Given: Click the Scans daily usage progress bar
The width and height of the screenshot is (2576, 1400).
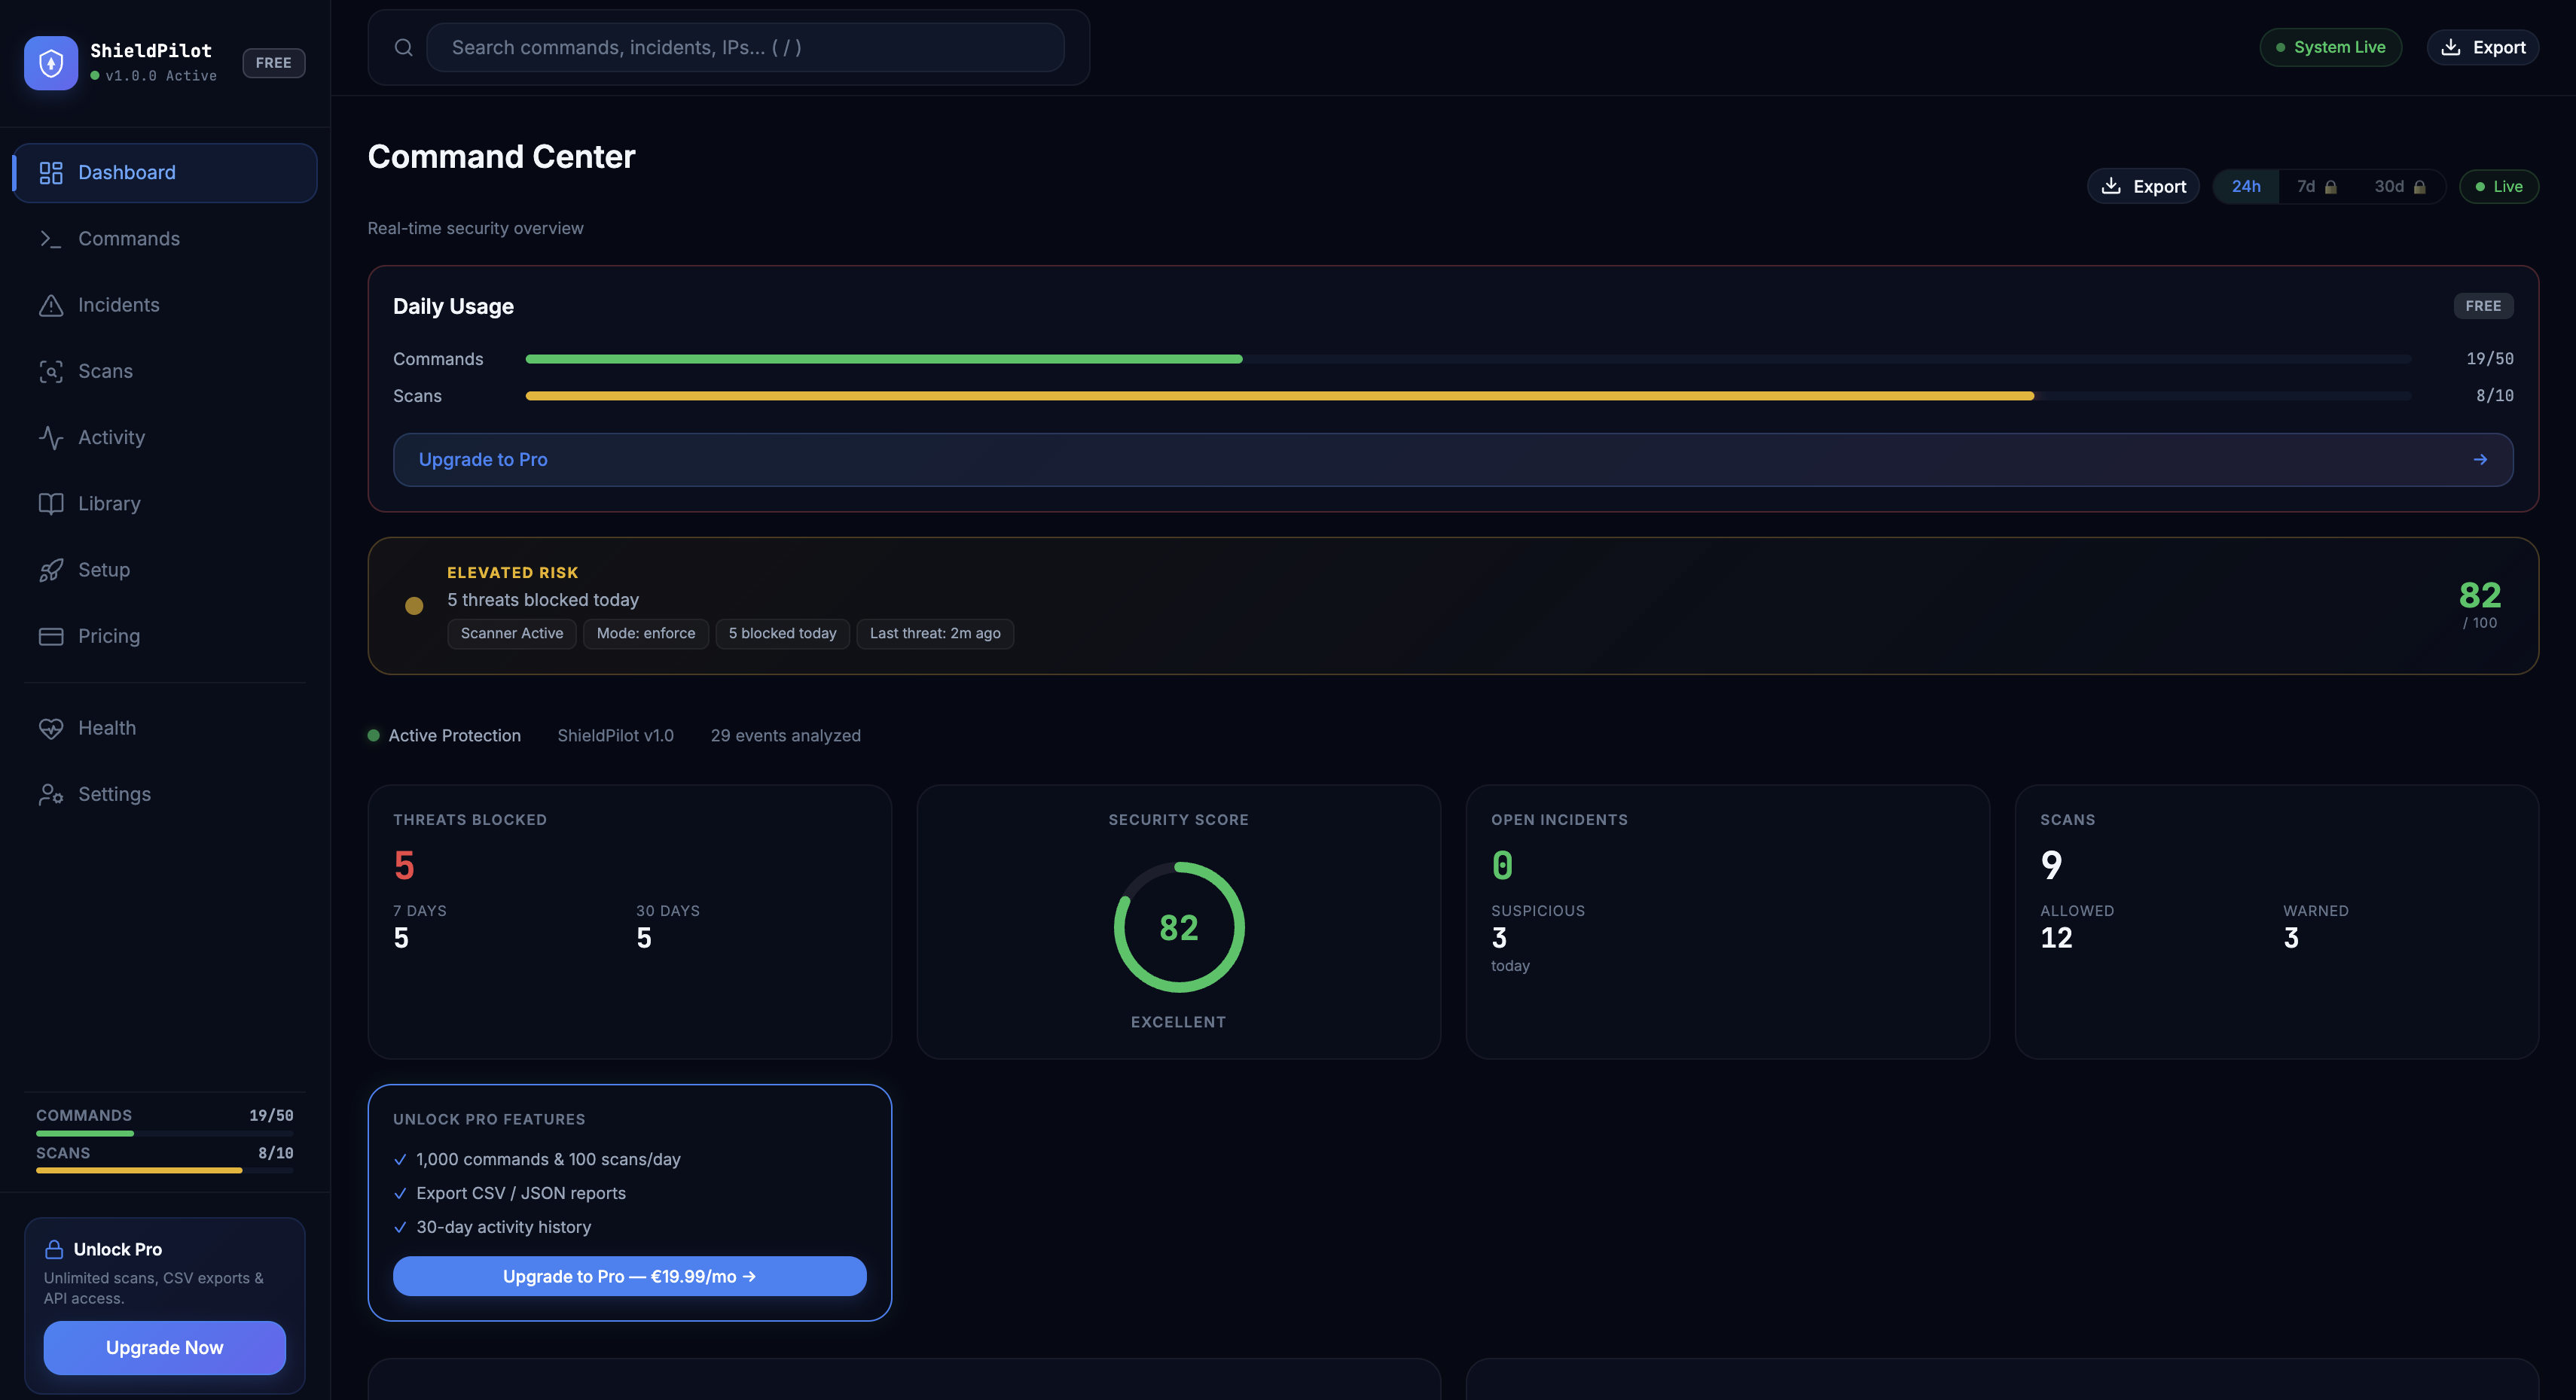Looking at the screenshot, I should point(1467,397).
